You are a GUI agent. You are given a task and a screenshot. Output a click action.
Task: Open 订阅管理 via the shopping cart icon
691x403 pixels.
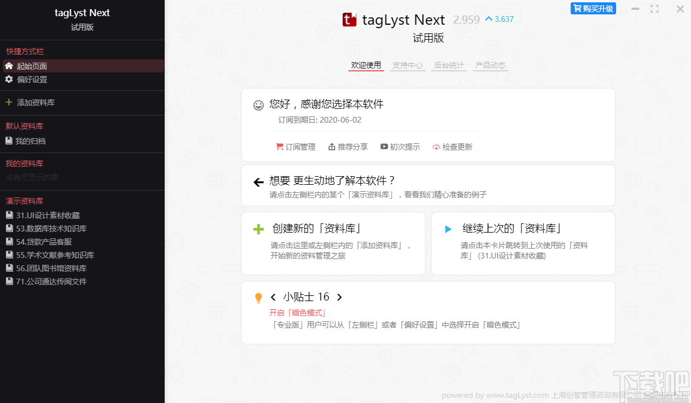coord(278,146)
